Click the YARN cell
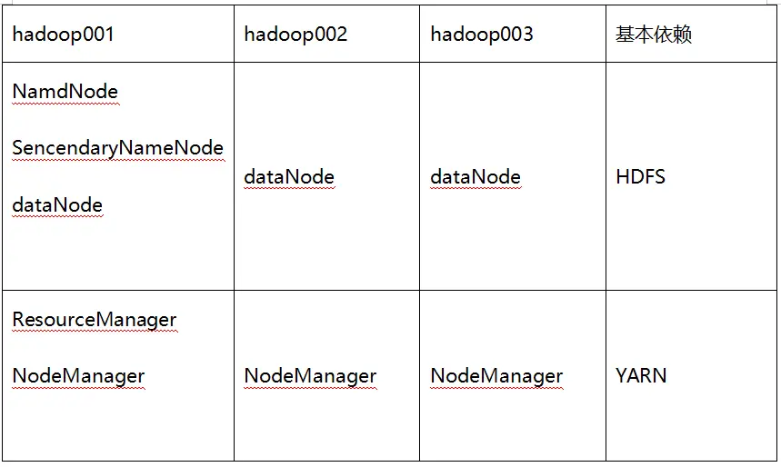Viewport: 781px width, 467px height. [x=641, y=376]
